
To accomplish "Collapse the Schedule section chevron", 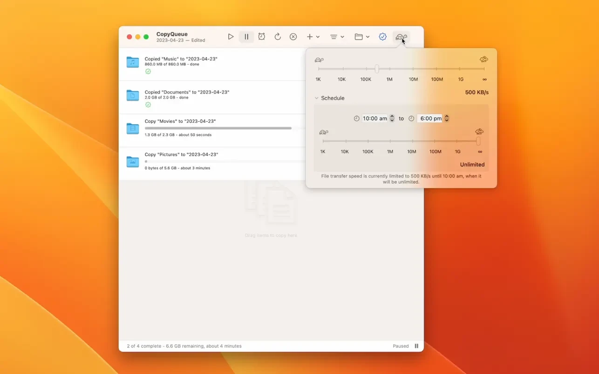I will tap(317, 98).
